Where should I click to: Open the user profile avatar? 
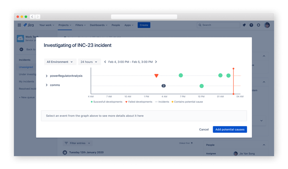tap(267, 25)
